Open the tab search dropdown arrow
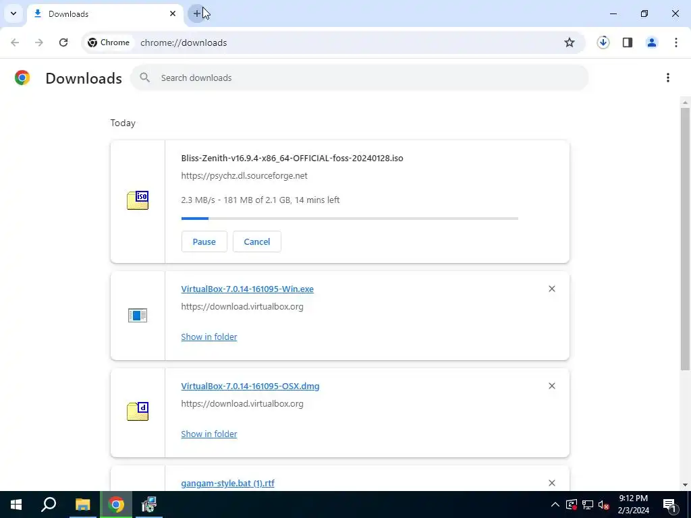Screen dimensions: 691x518 pyautogui.click(x=13, y=13)
